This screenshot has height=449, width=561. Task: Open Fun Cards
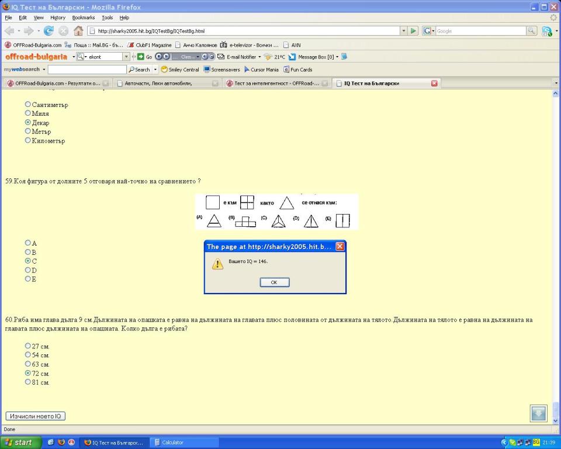[x=297, y=70]
